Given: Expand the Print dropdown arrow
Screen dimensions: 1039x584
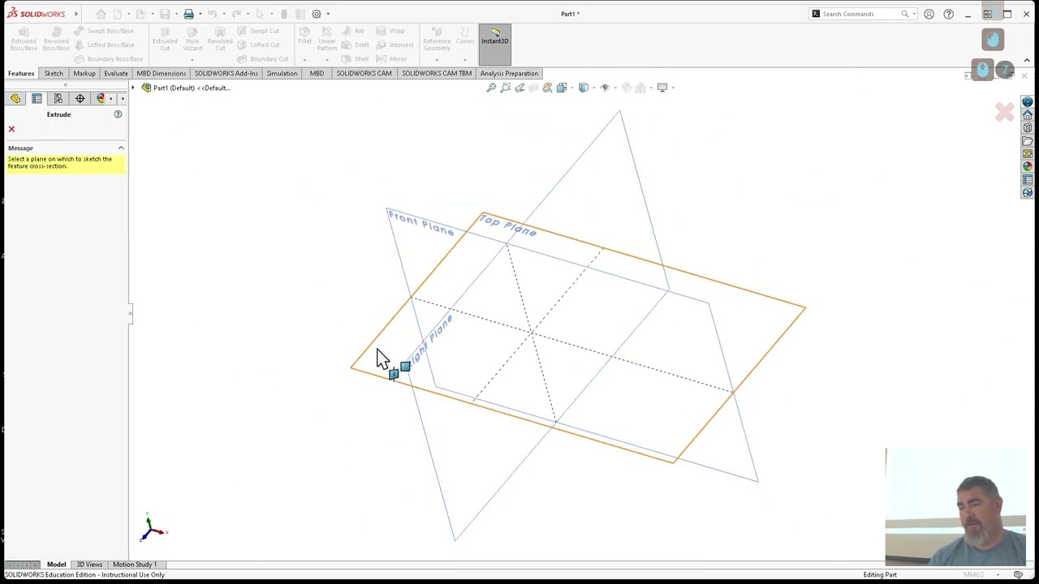Looking at the screenshot, I should click(200, 14).
